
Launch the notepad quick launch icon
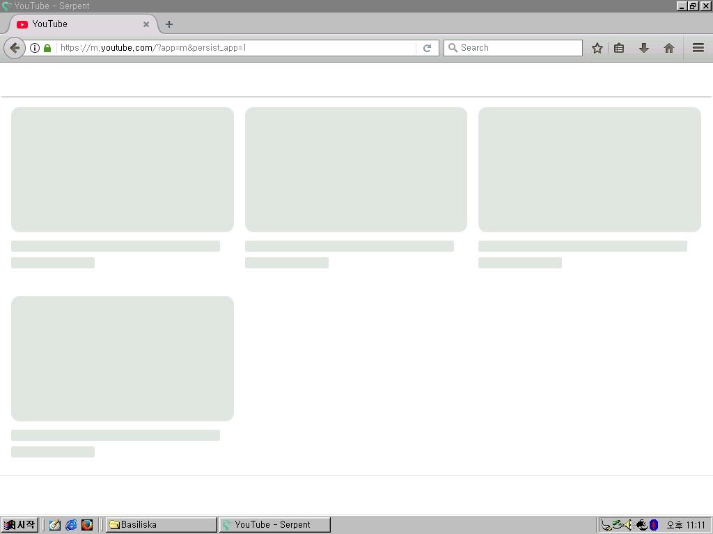click(55, 525)
